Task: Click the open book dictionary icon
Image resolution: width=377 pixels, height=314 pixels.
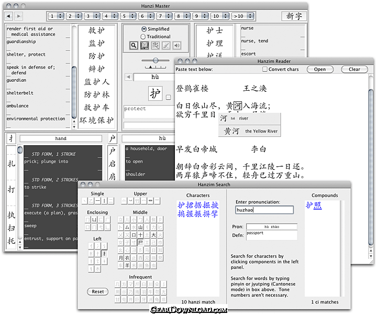Action: 145,45
